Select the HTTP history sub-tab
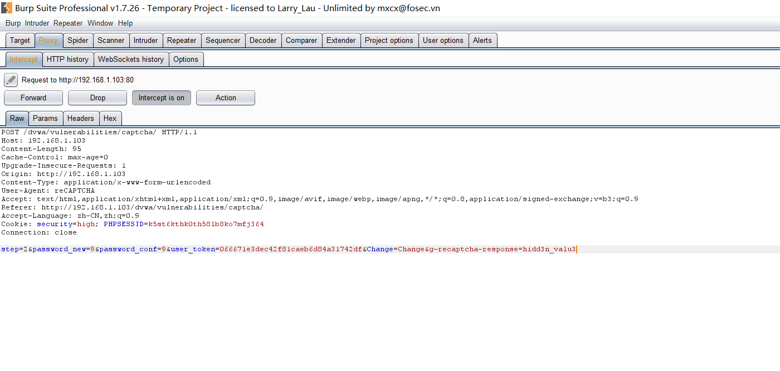Screen dimensions: 780x371 pyautogui.click(x=67, y=59)
